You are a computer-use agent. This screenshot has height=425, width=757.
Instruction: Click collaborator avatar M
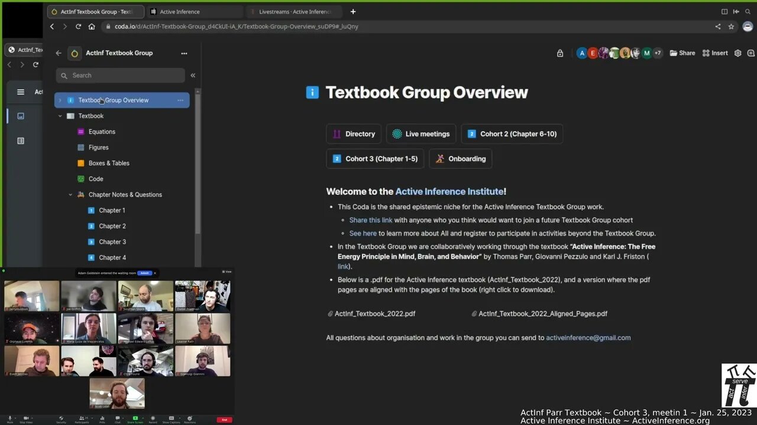(x=647, y=53)
